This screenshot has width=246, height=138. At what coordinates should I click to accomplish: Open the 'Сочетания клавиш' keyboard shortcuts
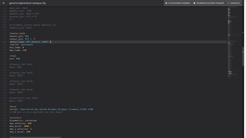point(177,3)
